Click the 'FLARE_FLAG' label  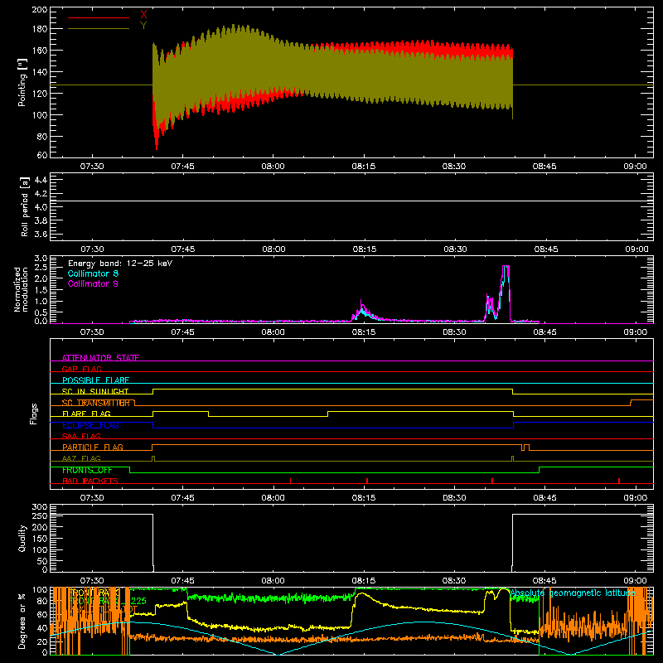86,414
